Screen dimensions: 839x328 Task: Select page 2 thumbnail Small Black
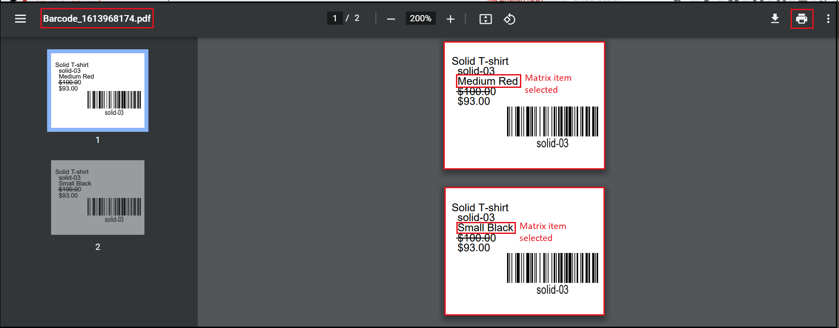(98, 198)
